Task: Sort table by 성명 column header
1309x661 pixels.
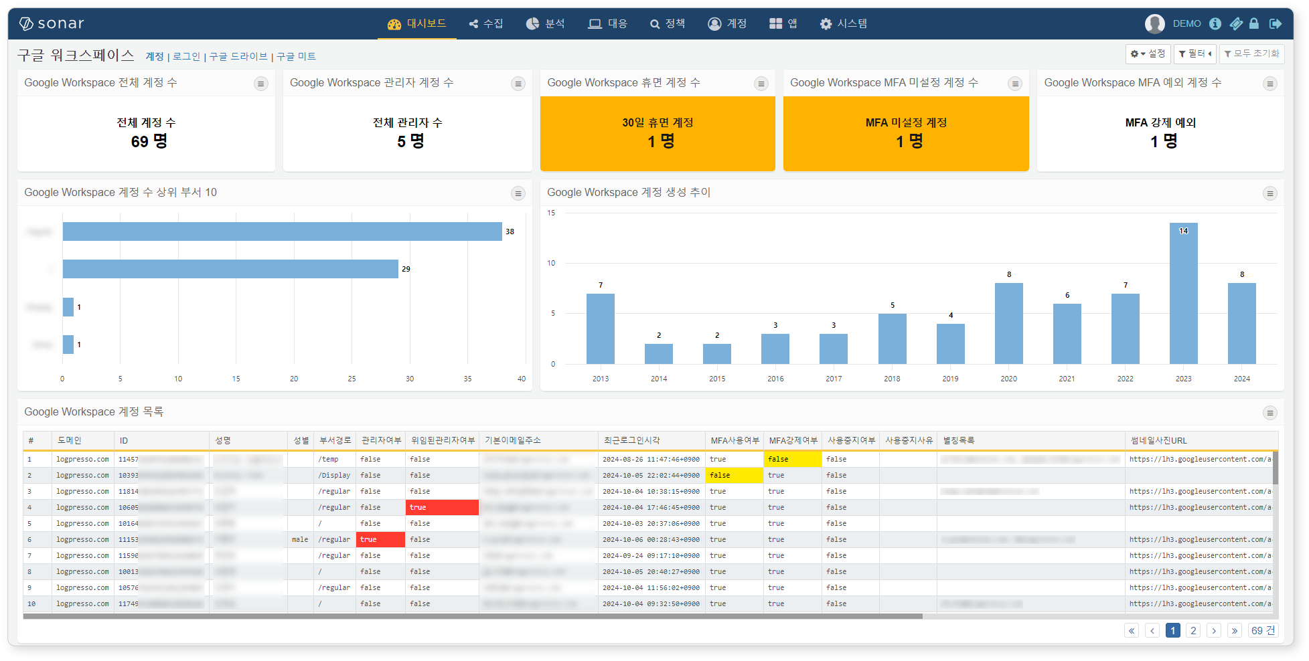Action: 248,440
